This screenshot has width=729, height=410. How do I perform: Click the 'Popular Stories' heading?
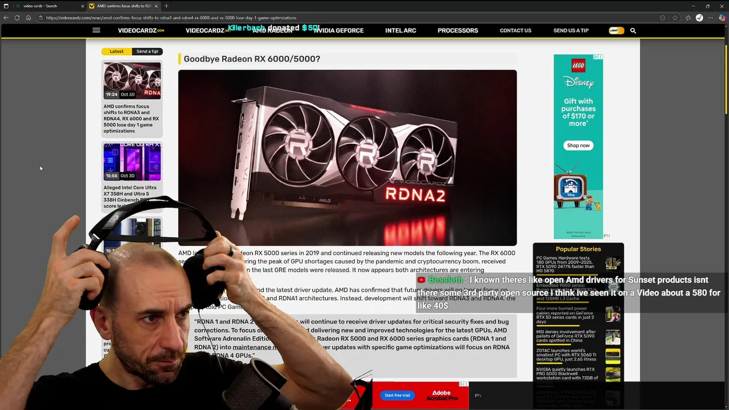coord(578,249)
